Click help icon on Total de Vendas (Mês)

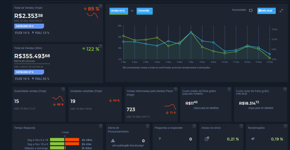coord(100,46)
